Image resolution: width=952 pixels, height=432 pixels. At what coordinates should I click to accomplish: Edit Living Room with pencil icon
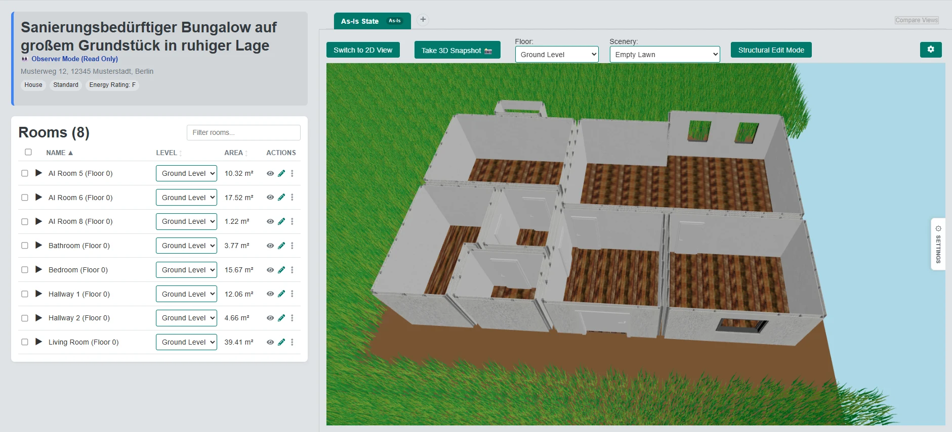point(281,342)
